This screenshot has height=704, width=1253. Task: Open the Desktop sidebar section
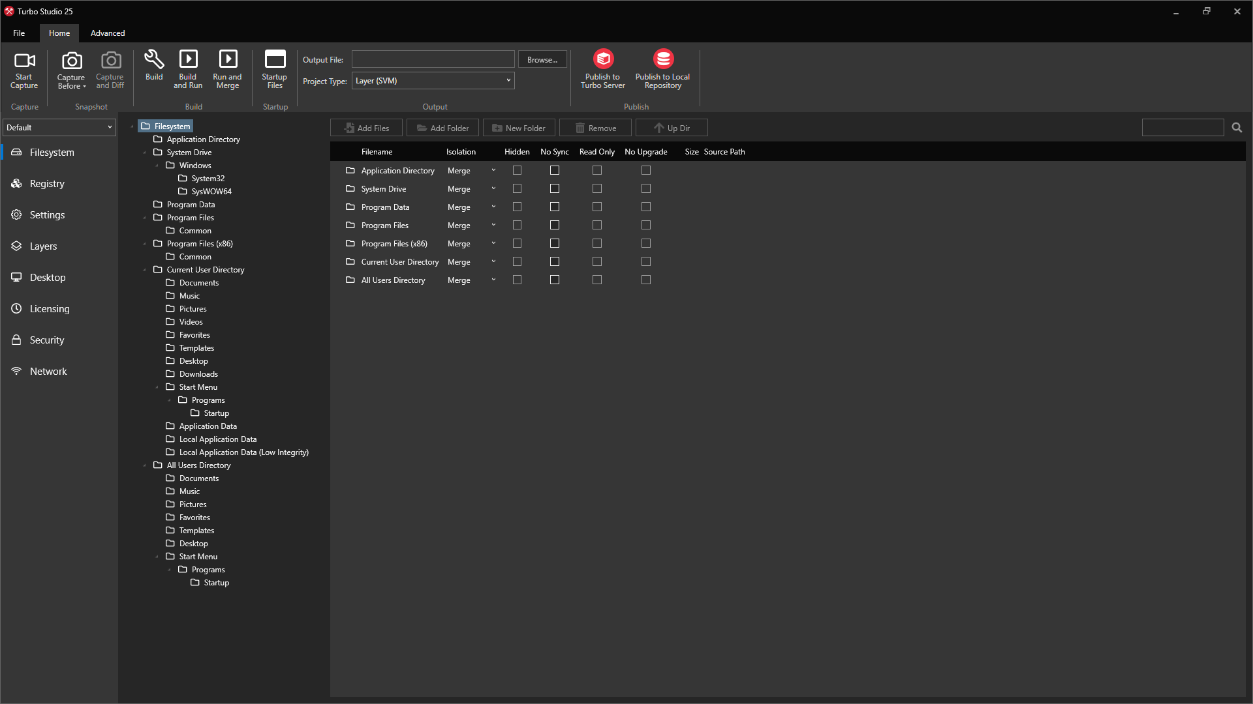pos(59,278)
